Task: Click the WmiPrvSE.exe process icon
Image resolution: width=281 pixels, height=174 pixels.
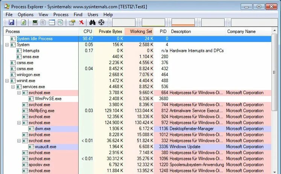Action: pos(31,99)
